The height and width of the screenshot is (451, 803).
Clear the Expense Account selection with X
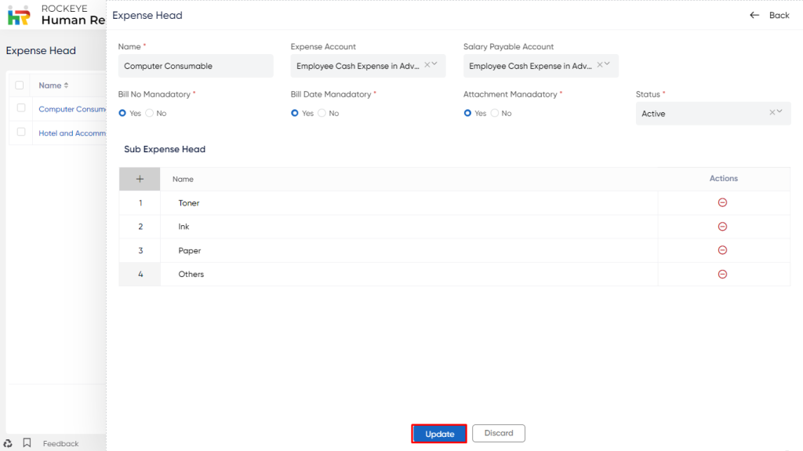click(x=427, y=65)
